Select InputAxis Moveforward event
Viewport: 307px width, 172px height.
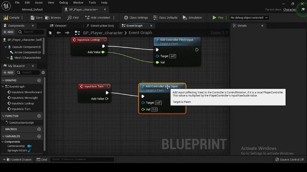24,92
